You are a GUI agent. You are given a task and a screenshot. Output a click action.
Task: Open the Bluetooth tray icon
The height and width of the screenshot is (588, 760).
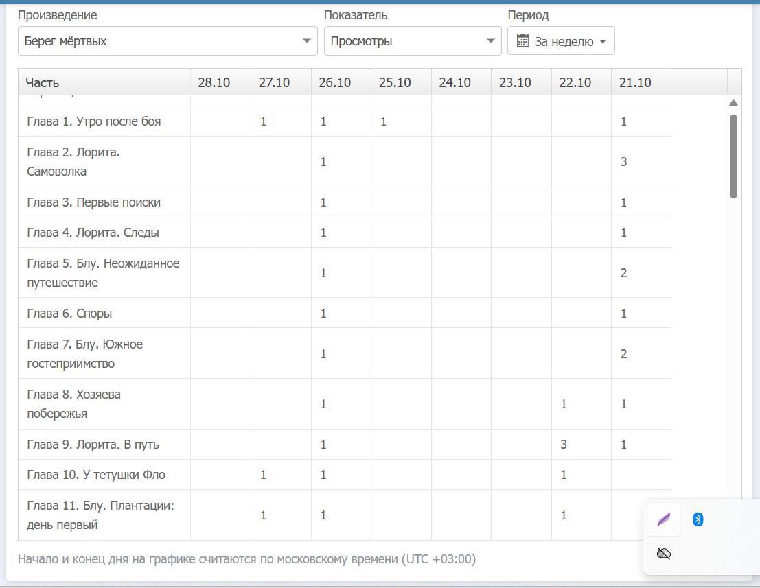(698, 519)
